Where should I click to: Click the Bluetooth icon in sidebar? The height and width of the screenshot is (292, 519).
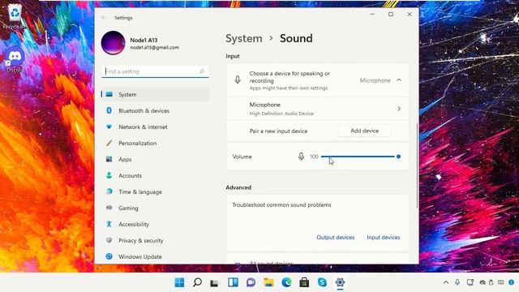(x=109, y=110)
